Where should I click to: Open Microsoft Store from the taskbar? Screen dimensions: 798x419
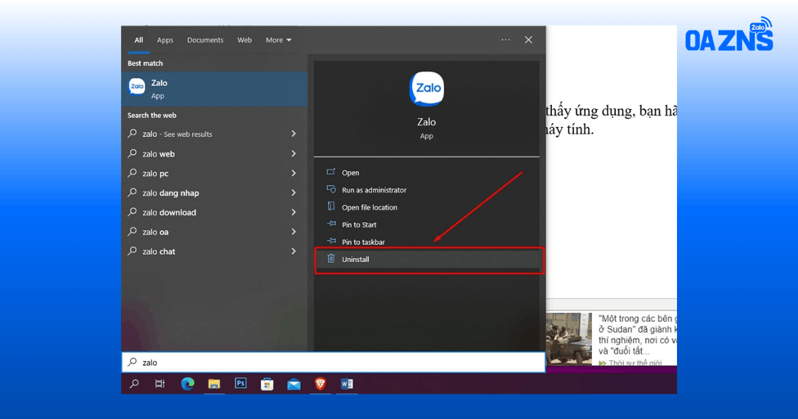point(267,384)
